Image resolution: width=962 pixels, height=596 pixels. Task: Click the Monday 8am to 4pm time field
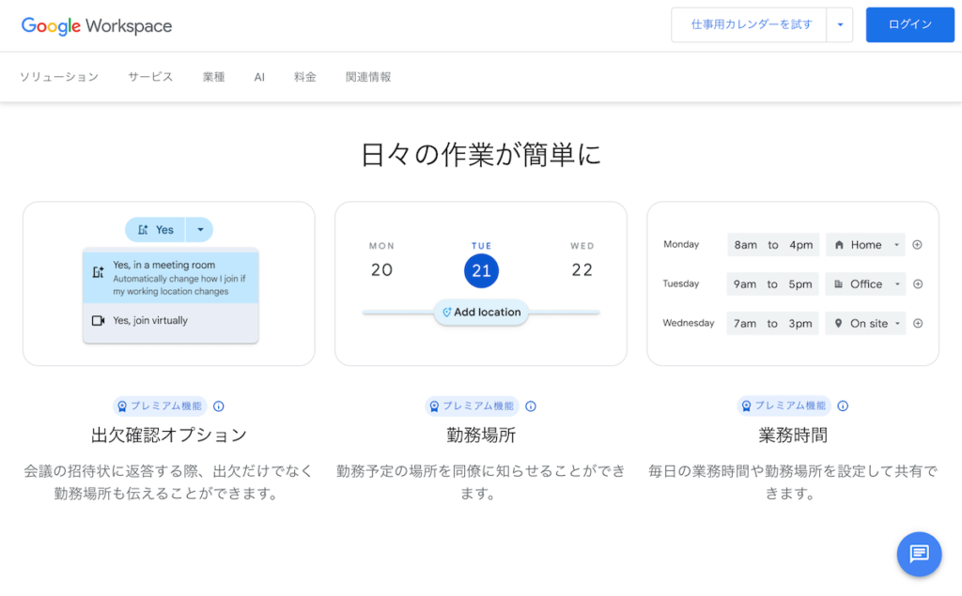pyautogui.click(x=773, y=245)
